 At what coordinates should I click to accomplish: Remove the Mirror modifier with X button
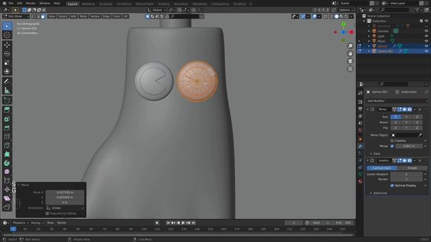pos(420,110)
